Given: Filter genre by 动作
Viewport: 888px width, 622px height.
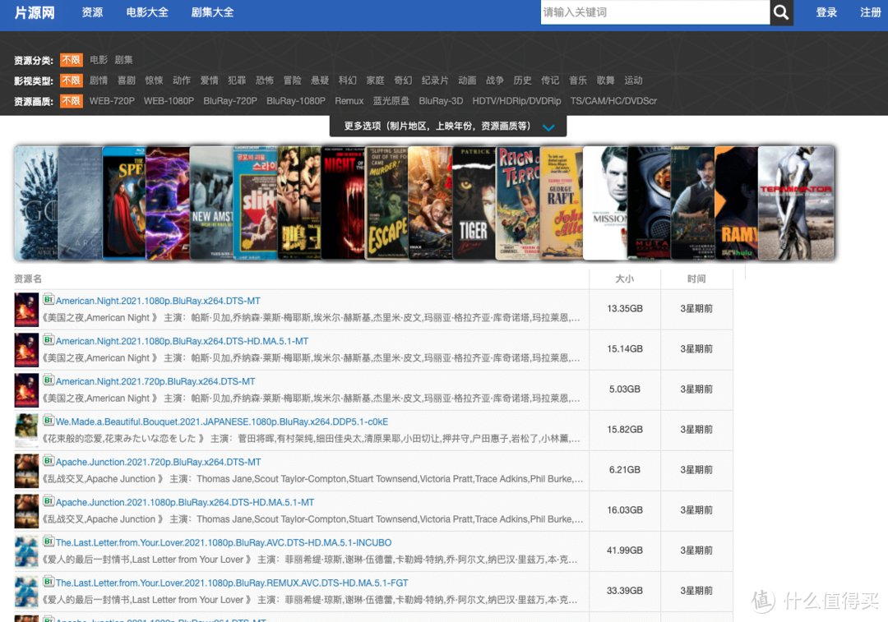Looking at the screenshot, I should (182, 81).
